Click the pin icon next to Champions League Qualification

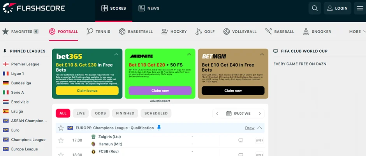click(x=159, y=128)
